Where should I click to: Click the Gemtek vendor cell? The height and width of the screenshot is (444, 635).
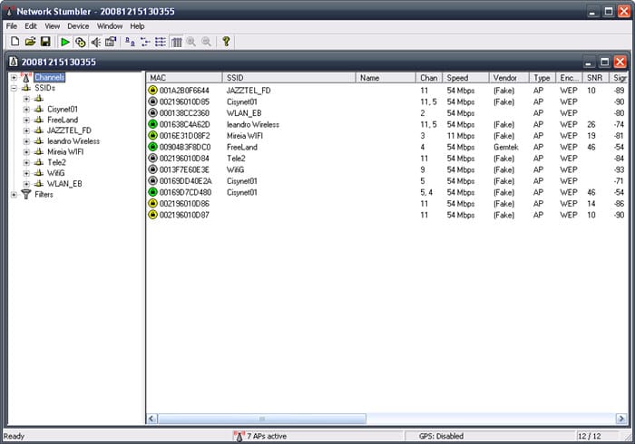point(506,147)
